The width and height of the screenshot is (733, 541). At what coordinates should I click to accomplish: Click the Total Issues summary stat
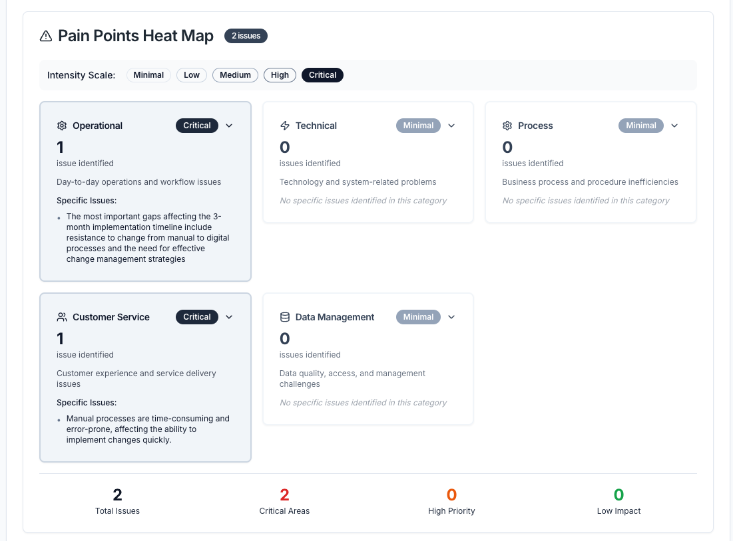(x=117, y=502)
